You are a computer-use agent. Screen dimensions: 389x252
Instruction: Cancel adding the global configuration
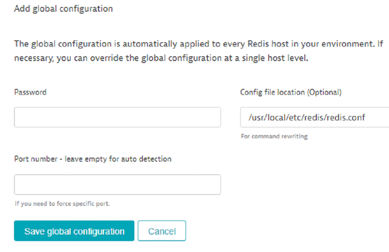point(162,231)
